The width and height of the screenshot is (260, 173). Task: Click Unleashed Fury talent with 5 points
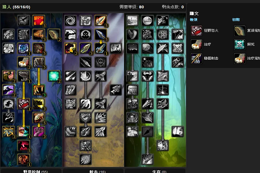[x=39, y=48]
